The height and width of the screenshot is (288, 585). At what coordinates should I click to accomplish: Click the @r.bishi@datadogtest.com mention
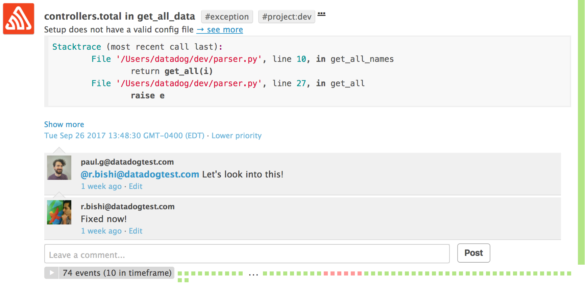(x=140, y=174)
